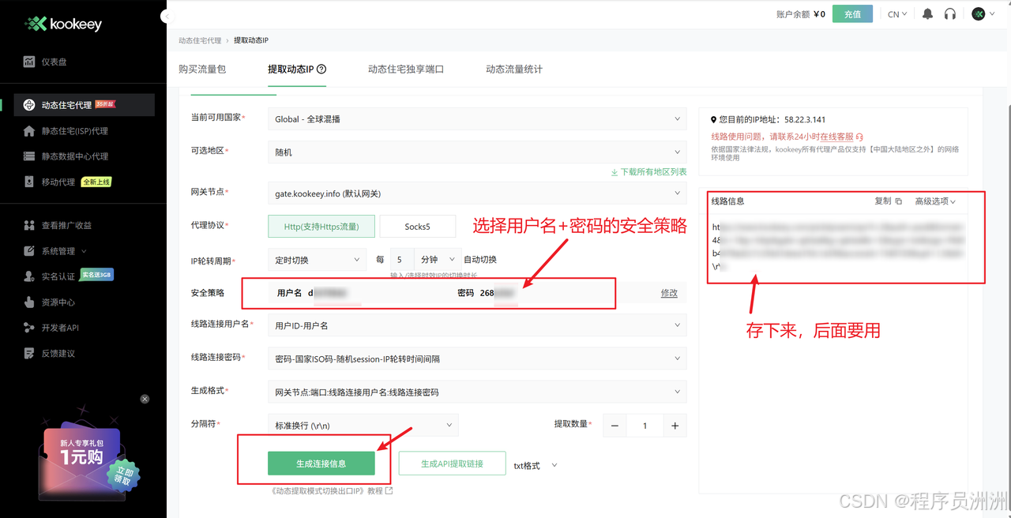This screenshot has height=518, width=1011.
Task: Click the notification bell icon
Action: pos(928,14)
